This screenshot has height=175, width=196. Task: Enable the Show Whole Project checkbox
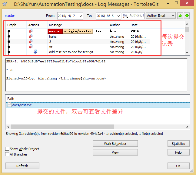coord(7,149)
